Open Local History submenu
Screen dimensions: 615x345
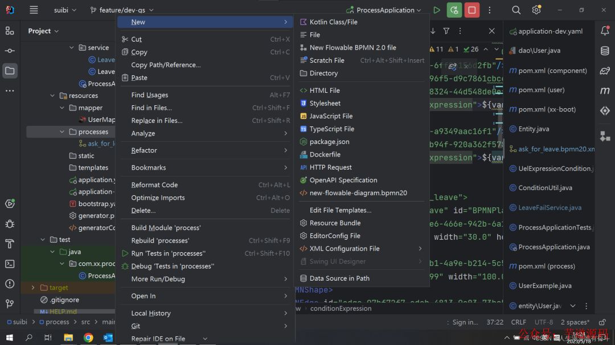click(205, 313)
